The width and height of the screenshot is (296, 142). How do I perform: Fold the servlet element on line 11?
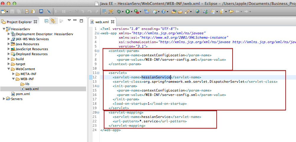(x=98, y=73)
